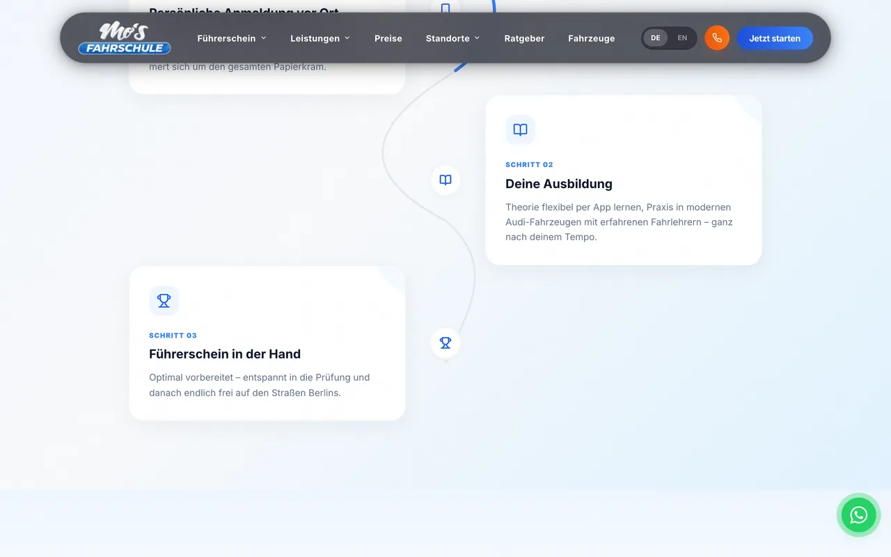Open the Führerschein menu
This screenshot has height=557, width=891.
[232, 38]
